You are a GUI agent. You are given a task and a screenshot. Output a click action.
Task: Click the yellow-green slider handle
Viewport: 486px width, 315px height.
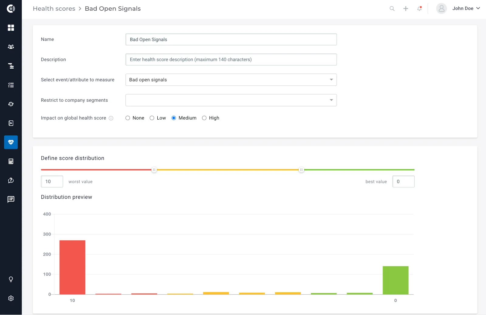tap(301, 170)
